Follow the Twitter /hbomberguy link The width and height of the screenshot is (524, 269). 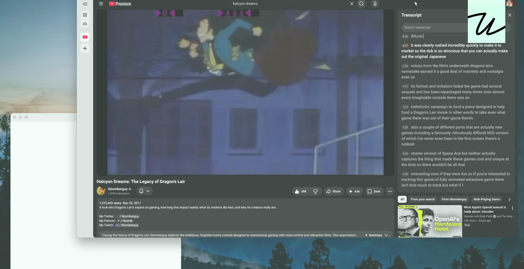(127, 216)
